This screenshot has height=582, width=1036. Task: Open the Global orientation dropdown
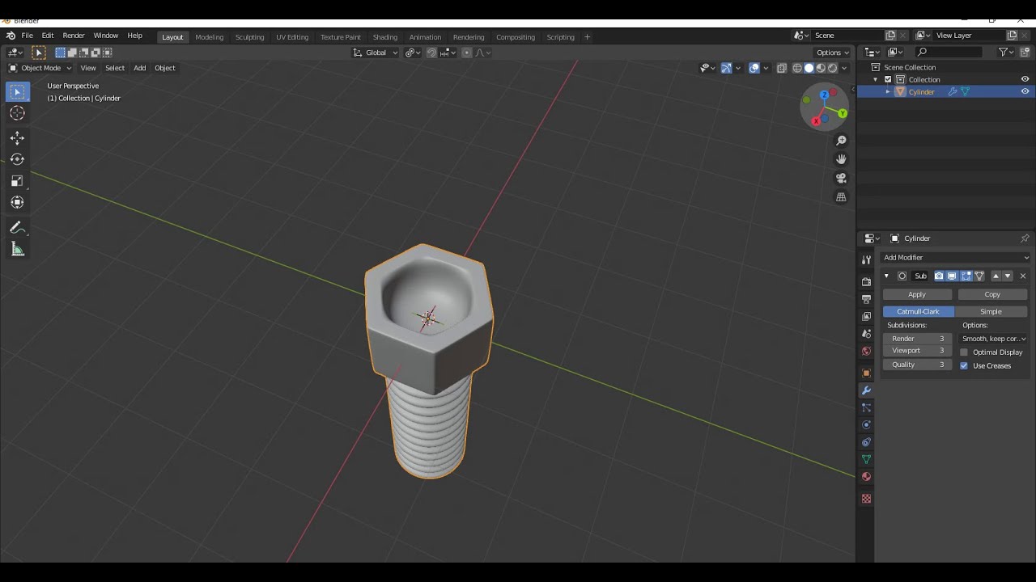click(376, 53)
